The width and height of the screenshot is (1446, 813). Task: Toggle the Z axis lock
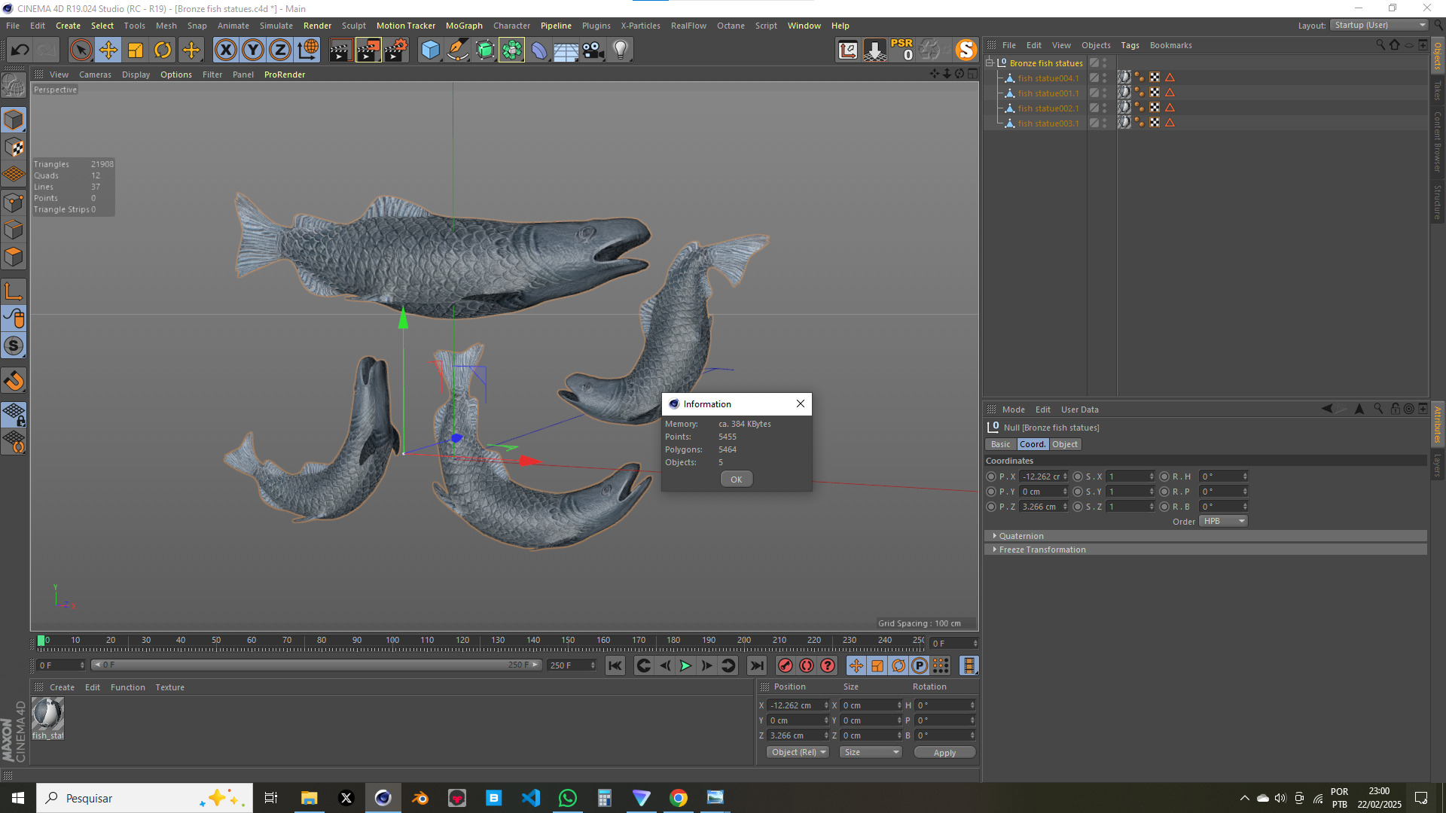point(280,50)
